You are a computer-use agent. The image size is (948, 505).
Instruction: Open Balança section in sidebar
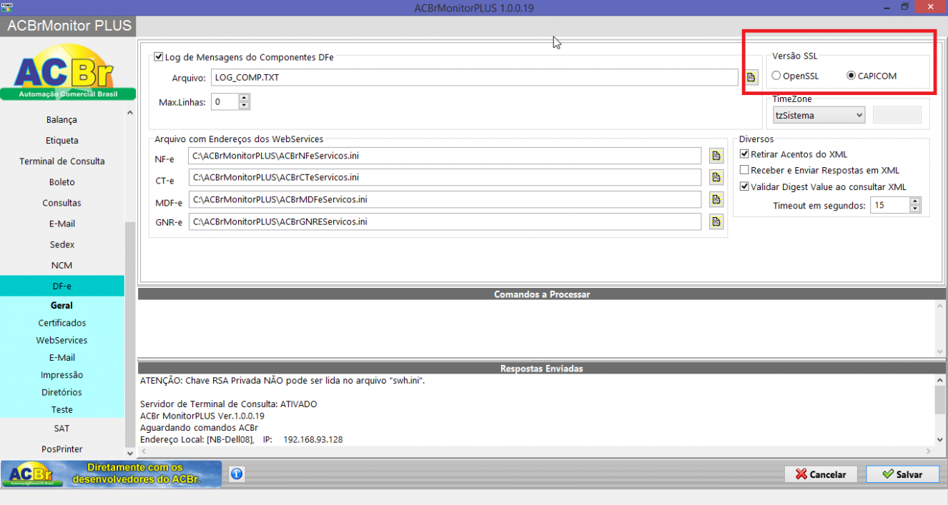tap(61, 119)
